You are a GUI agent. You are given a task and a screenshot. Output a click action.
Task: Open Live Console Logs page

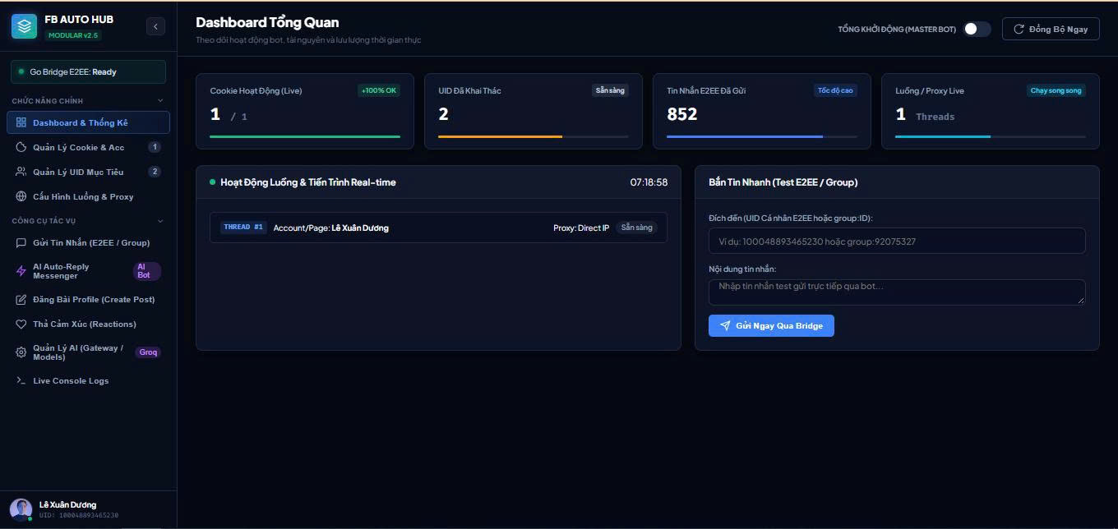point(88,380)
